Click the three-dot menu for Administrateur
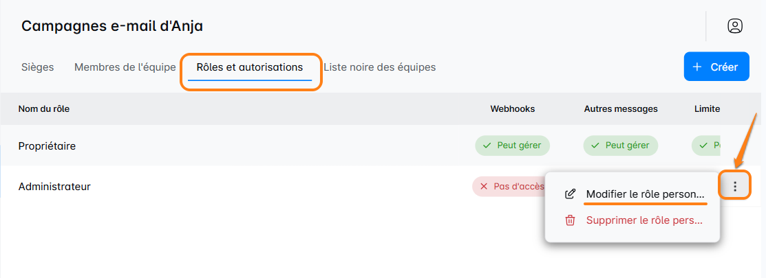 (x=735, y=186)
